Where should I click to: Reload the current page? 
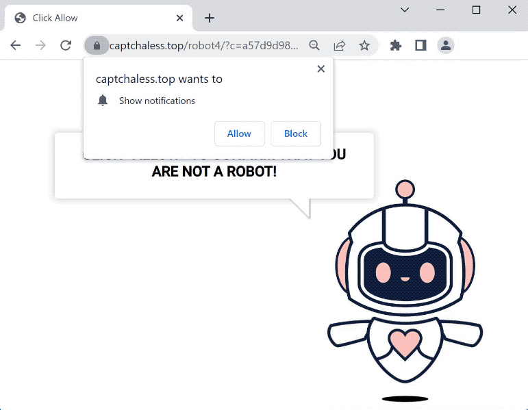66,45
